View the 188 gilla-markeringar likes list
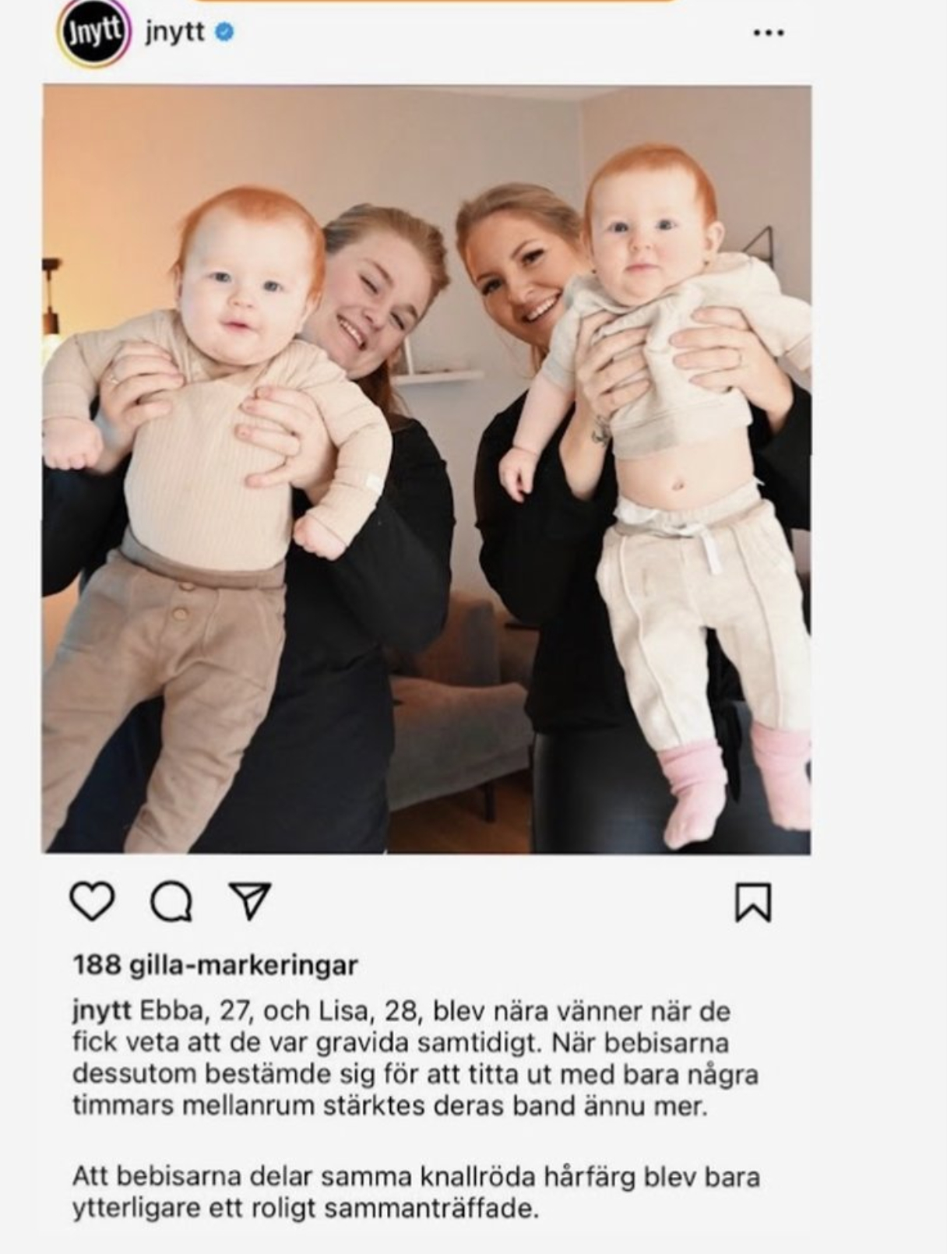Screen dimensions: 947x1254 click(215, 965)
